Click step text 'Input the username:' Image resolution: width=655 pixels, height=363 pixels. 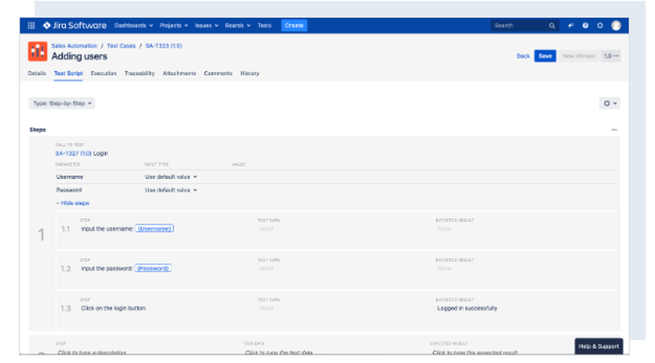click(x=107, y=229)
